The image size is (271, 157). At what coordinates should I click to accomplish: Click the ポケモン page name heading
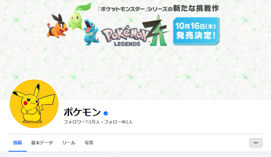coord(82,112)
